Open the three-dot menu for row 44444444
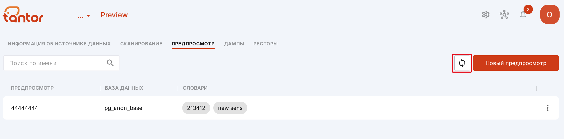Image resolution: width=564 pixels, height=139 pixels. [548, 108]
